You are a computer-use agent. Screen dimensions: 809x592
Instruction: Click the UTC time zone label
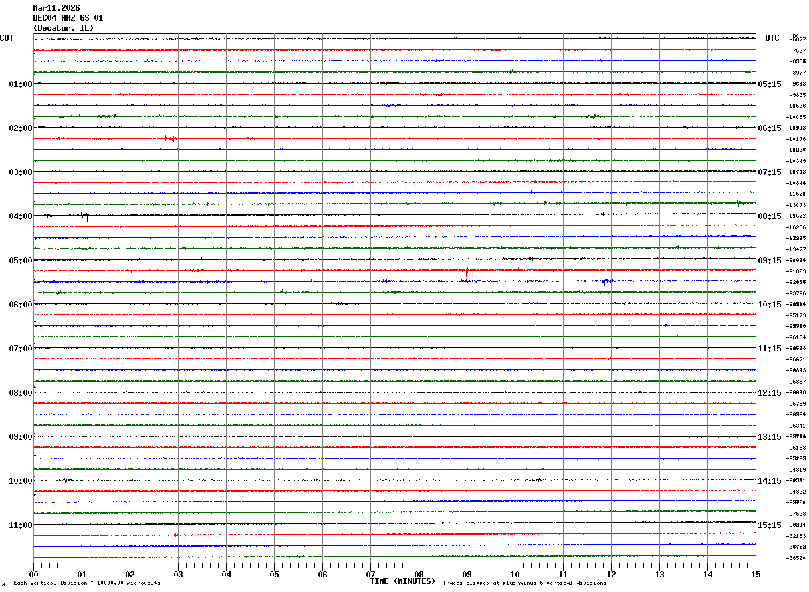point(772,38)
